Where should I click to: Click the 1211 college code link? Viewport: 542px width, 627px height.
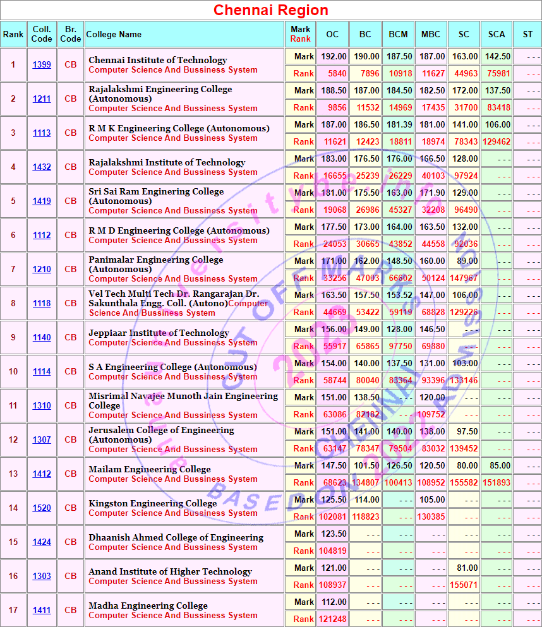click(42, 99)
